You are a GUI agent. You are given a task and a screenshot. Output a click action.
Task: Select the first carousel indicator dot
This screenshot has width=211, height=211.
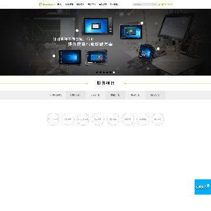click(x=97, y=73)
